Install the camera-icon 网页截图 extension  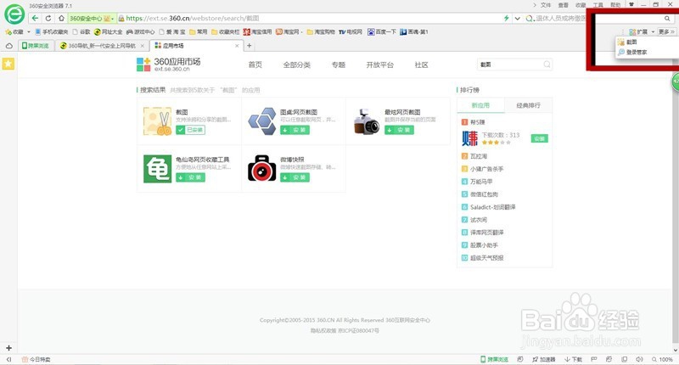[399, 130]
